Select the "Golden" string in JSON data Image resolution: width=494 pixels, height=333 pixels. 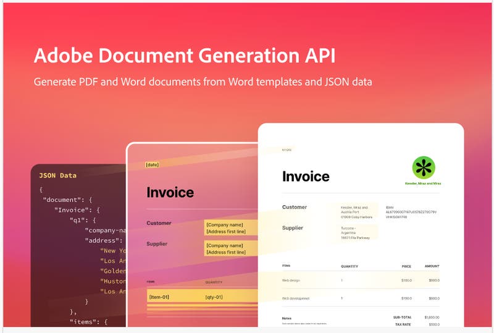click(x=113, y=271)
